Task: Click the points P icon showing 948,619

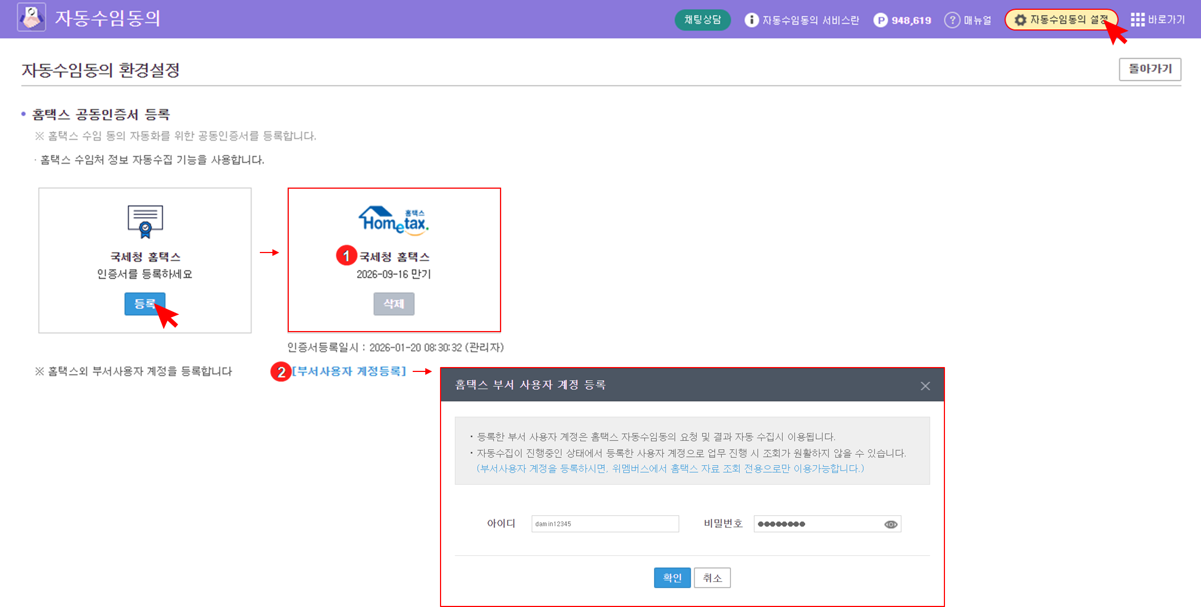Action: (880, 20)
